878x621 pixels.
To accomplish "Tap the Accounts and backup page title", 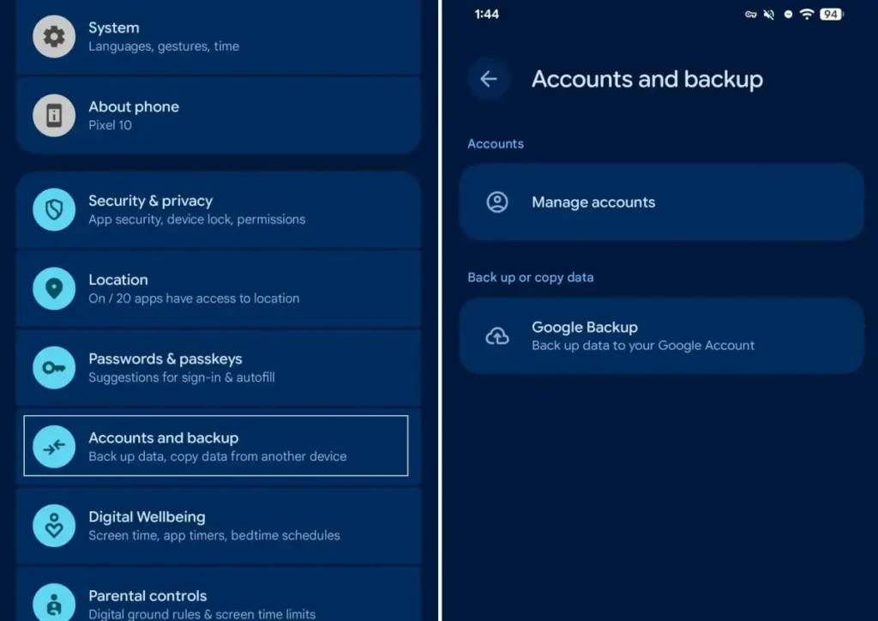I will (x=646, y=79).
